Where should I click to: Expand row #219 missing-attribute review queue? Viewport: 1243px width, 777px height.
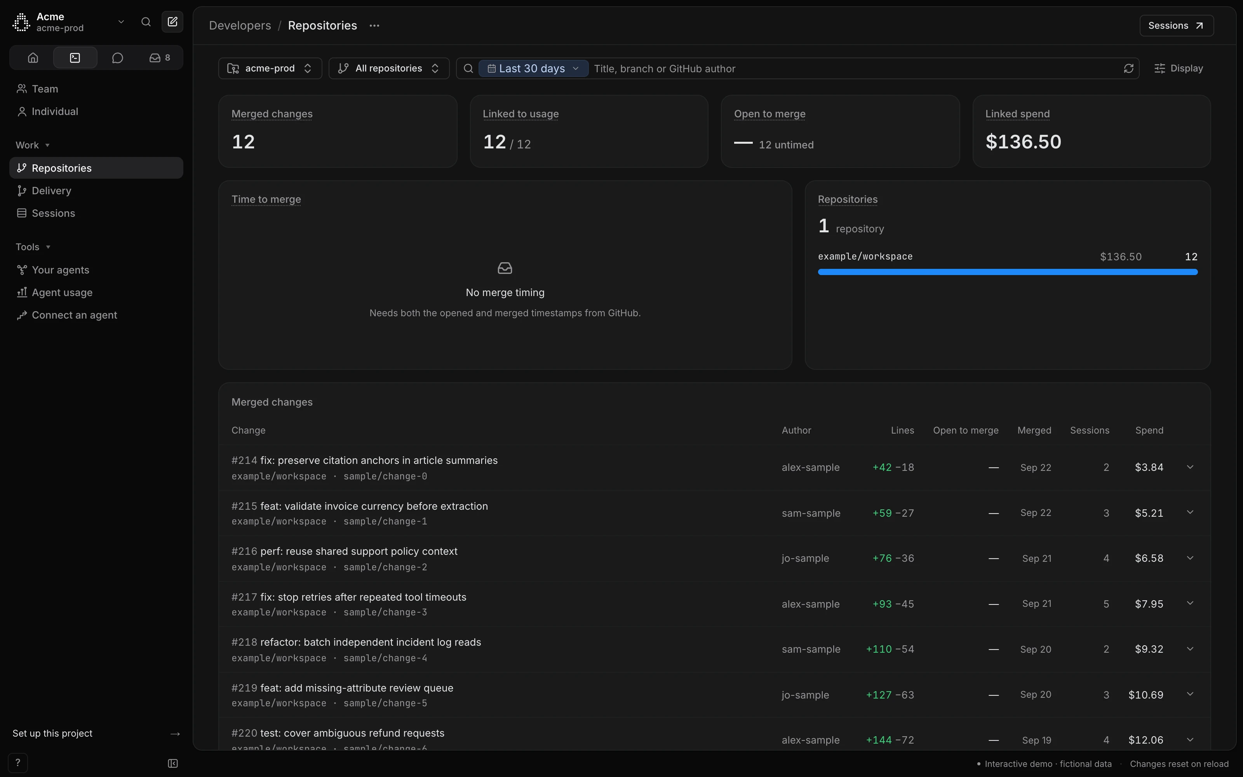(x=1189, y=694)
